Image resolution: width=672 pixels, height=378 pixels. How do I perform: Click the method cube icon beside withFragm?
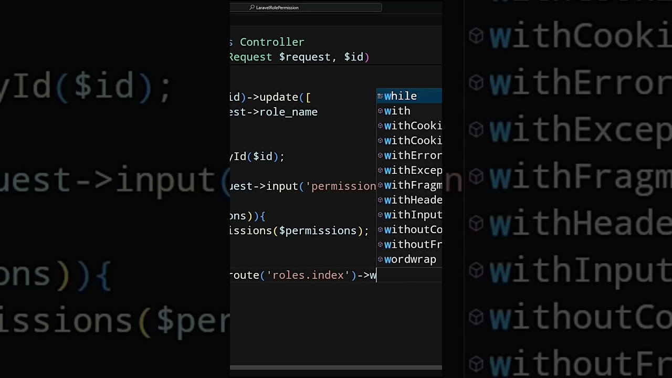(x=380, y=185)
